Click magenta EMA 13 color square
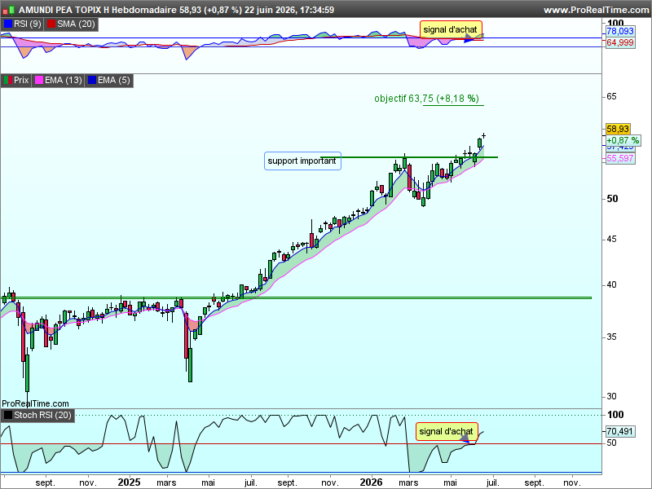 pyautogui.click(x=39, y=80)
